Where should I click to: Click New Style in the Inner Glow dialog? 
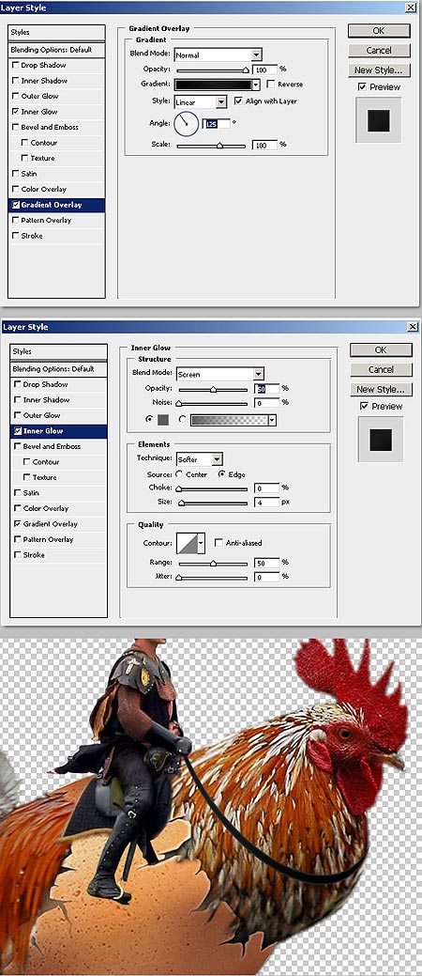(x=381, y=390)
